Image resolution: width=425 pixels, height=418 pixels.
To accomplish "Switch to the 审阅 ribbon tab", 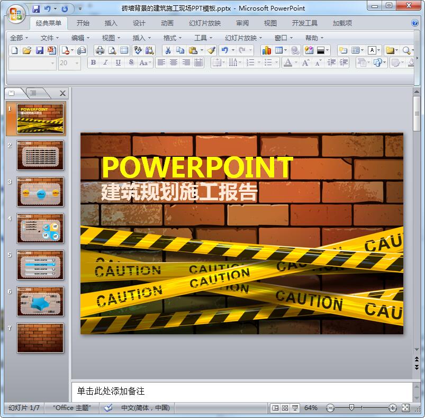I will pyautogui.click(x=242, y=23).
